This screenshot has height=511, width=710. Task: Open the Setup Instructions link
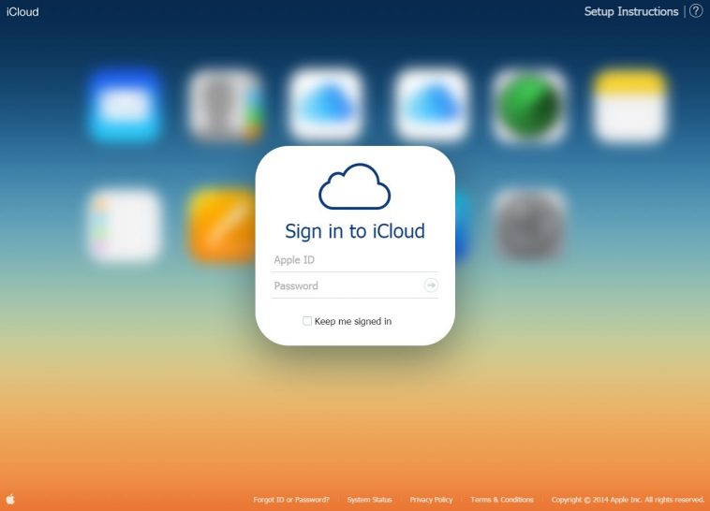click(630, 11)
